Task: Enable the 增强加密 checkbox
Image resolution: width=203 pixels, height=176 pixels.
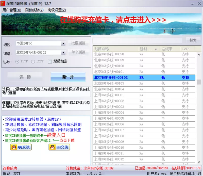Action: [x=50, y=61]
